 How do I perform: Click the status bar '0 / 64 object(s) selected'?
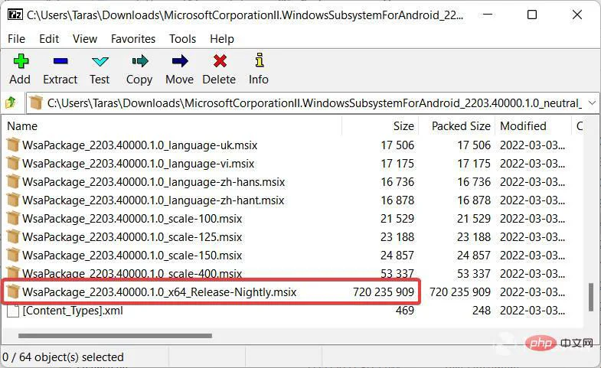coord(64,357)
